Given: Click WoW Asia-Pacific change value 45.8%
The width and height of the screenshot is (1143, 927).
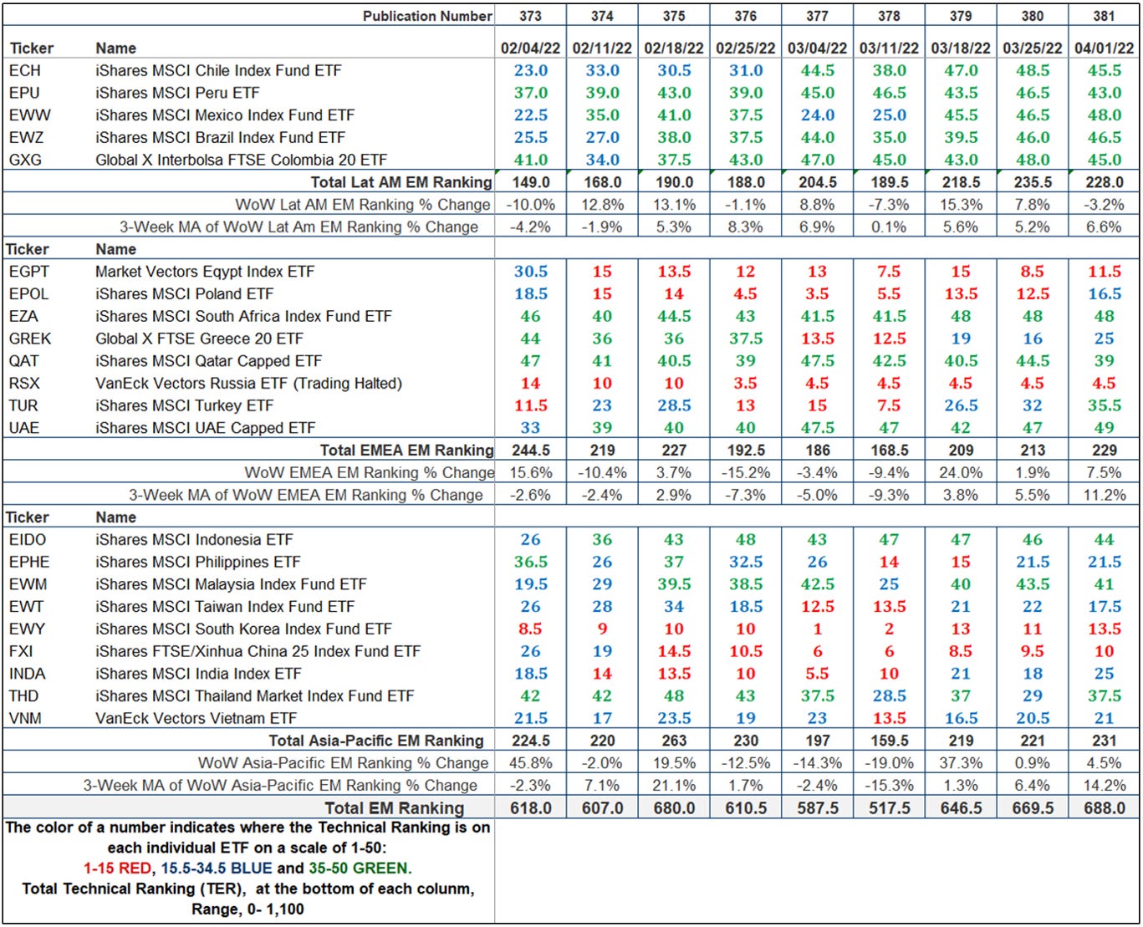Looking at the screenshot, I should pyautogui.click(x=530, y=763).
